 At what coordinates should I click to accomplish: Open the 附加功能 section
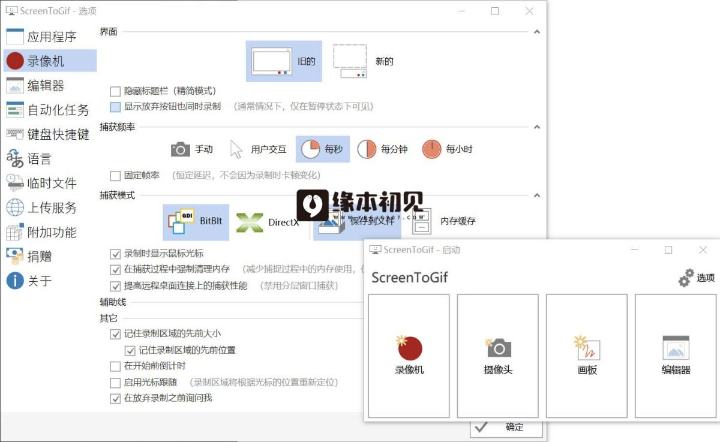(50, 232)
